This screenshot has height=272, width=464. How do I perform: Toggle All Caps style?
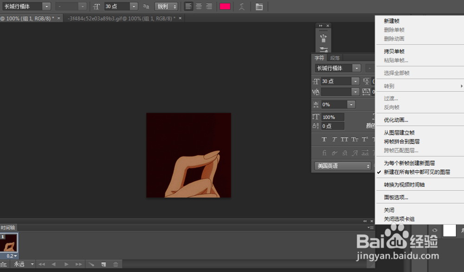pos(344,139)
